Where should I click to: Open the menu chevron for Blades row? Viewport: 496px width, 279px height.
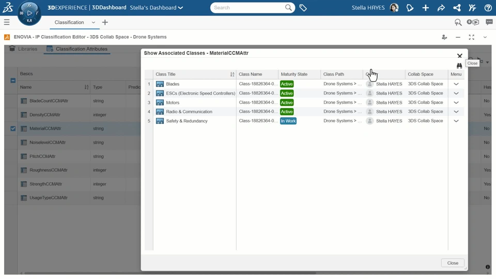point(456,84)
